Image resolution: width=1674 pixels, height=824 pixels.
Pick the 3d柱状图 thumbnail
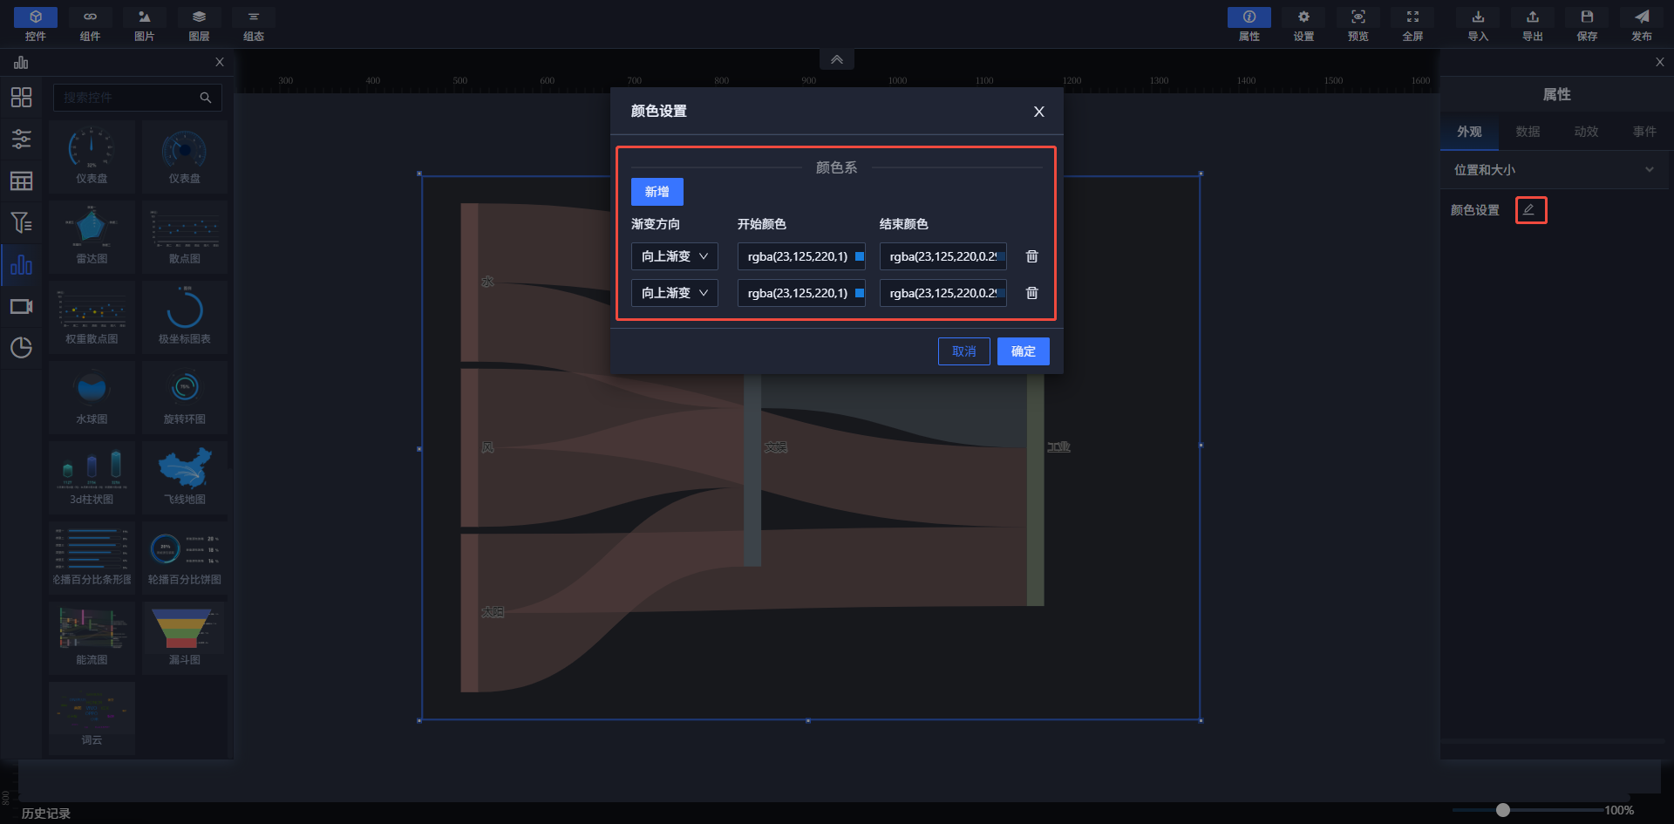pos(92,478)
